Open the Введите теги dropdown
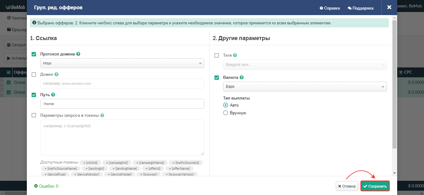424x195 pixels. [x=305, y=65]
